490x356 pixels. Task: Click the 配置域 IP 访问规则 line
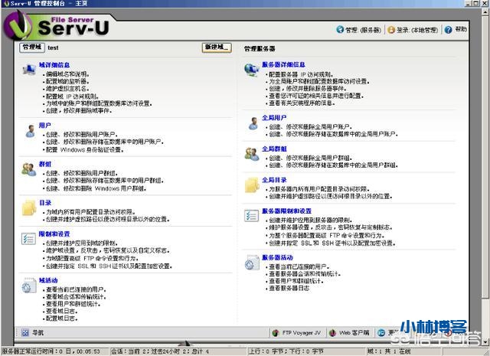point(72,96)
